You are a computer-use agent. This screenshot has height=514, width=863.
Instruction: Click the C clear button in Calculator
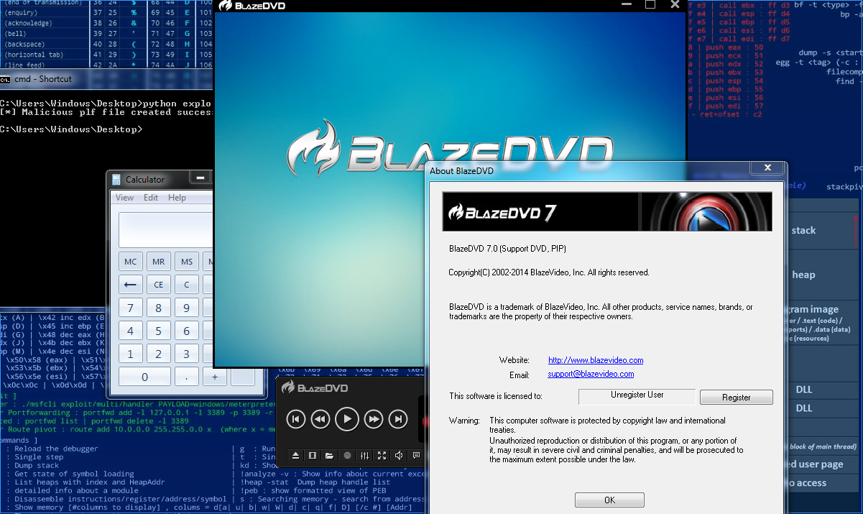coord(187,285)
